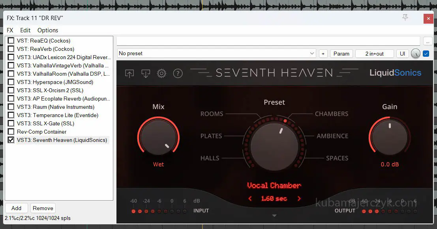Click the Param button
This screenshot has height=229, width=437.
pyautogui.click(x=341, y=54)
